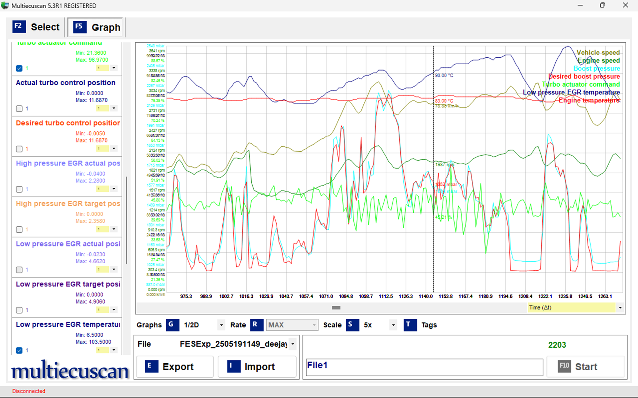Click the S shortcut icon for Scale
638x398 pixels.
coord(352,325)
